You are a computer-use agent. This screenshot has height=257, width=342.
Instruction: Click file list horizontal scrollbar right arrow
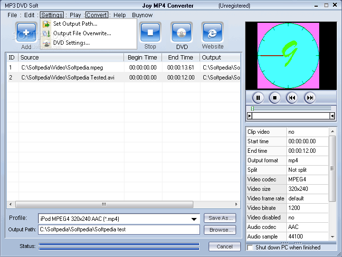point(237,204)
